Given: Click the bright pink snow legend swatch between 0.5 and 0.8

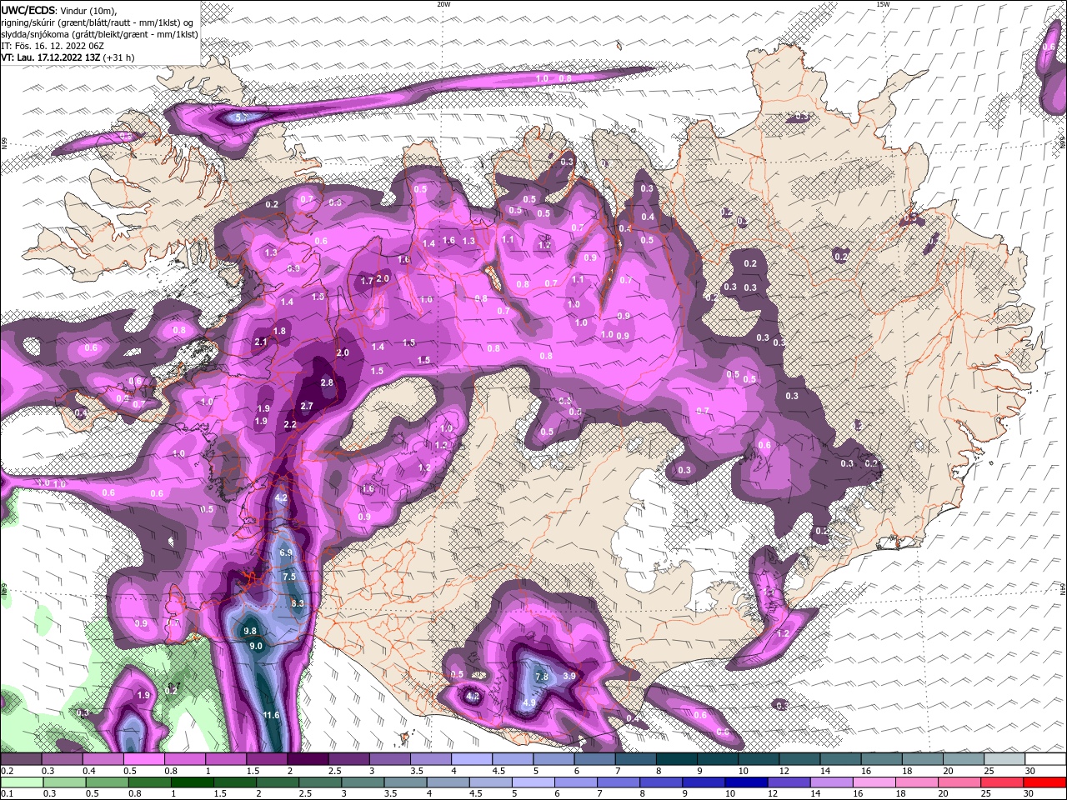Looking at the screenshot, I should (144, 760).
